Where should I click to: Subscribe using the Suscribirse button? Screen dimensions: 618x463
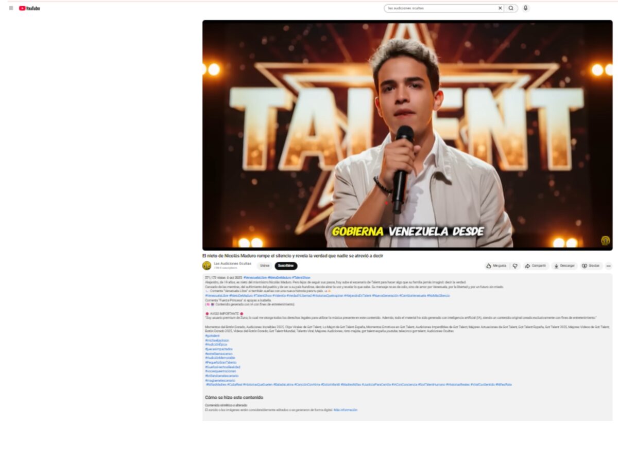[x=286, y=266]
